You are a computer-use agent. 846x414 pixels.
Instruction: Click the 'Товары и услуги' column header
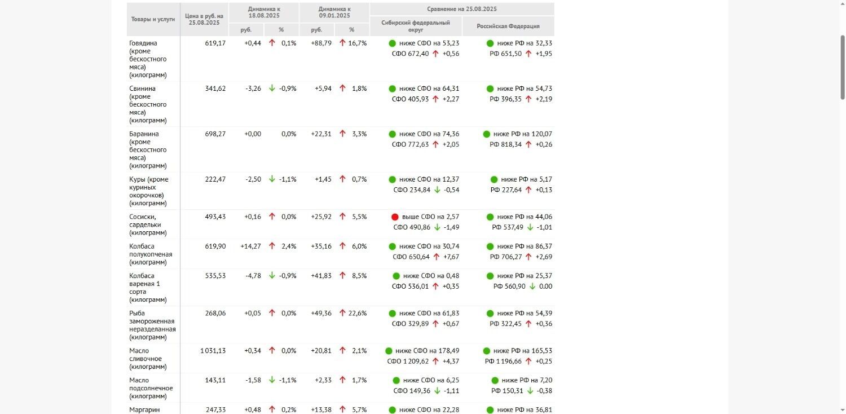[153, 19]
